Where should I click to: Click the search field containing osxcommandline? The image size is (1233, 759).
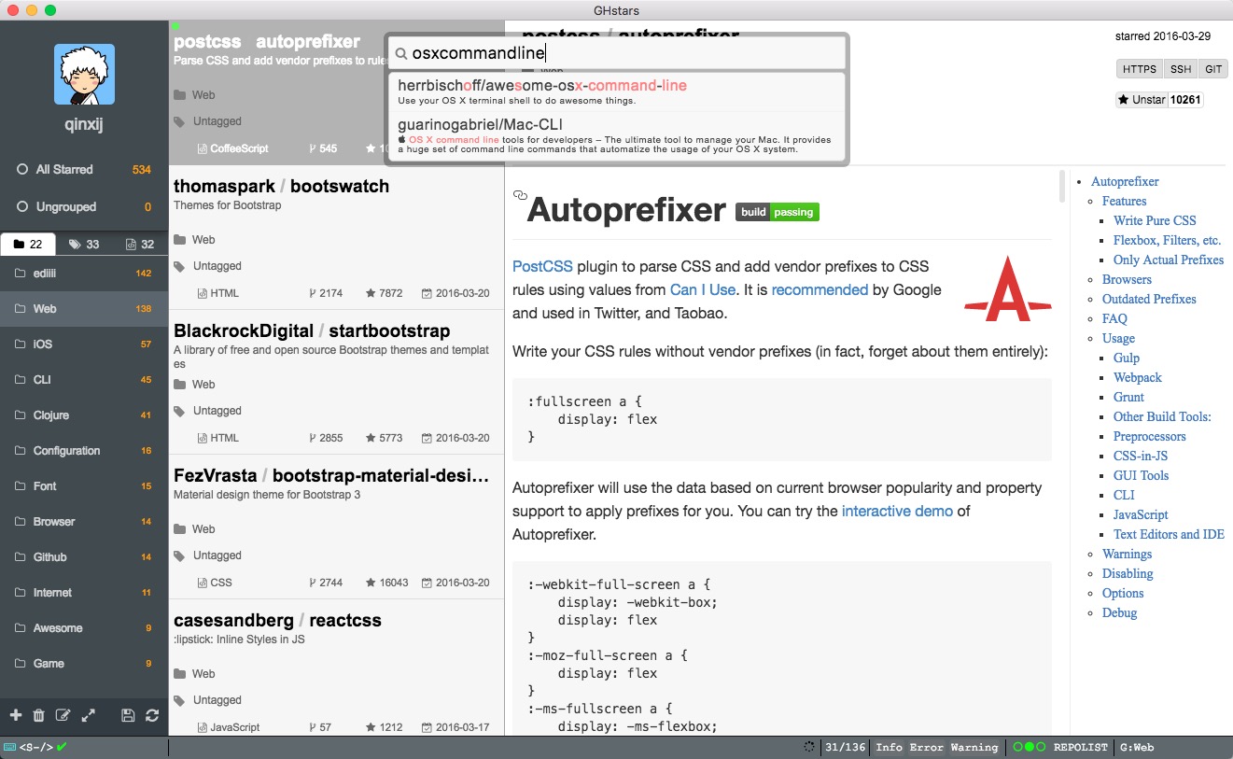(617, 53)
